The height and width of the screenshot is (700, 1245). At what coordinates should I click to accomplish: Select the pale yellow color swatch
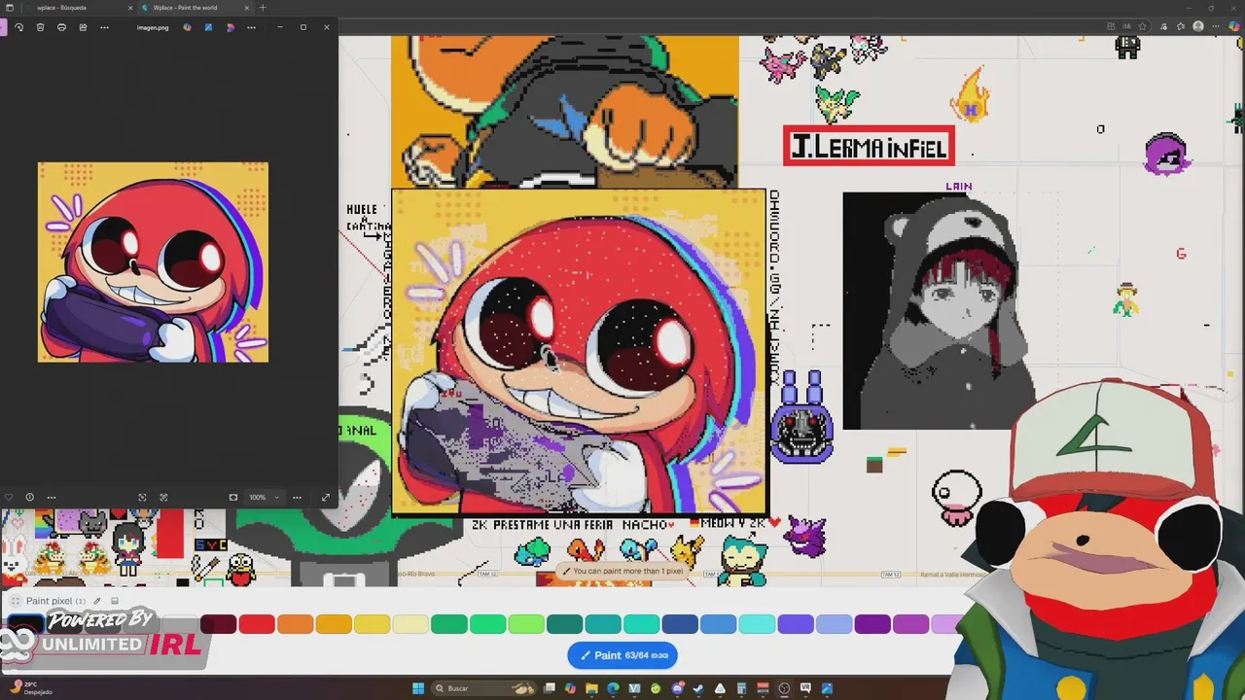[410, 624]
